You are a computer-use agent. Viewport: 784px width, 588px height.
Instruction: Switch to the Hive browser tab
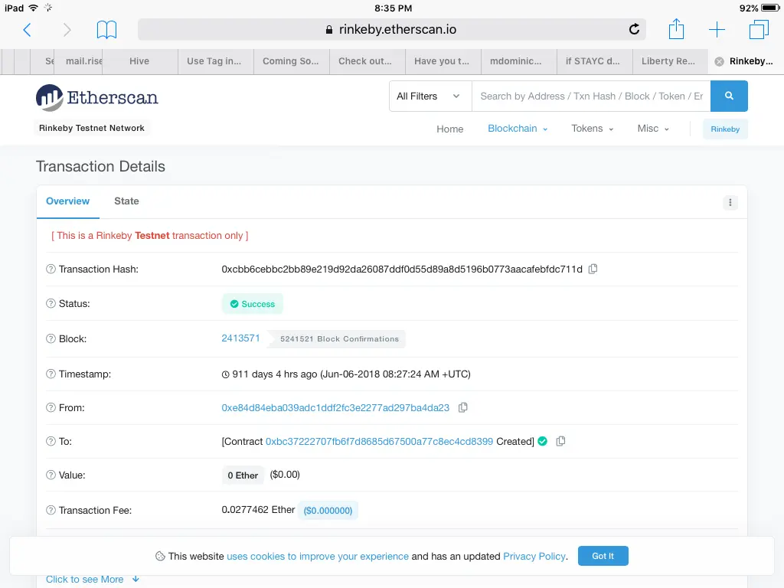139,61
